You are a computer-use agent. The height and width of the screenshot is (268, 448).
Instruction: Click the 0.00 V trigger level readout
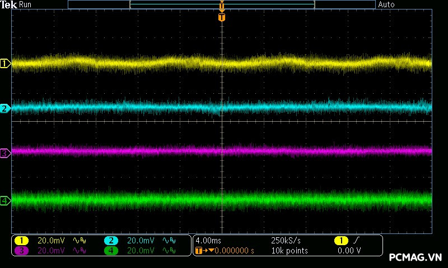pos(349,251)
